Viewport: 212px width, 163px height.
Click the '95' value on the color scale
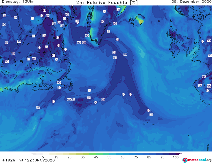coord(162,157)
